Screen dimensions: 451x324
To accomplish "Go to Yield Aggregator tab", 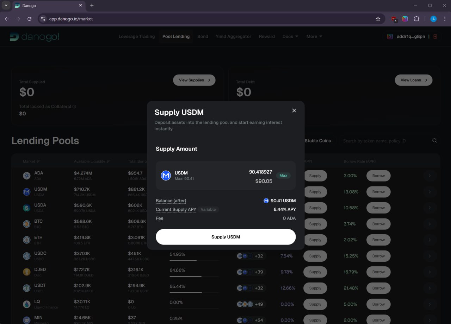I will pos(234,37).
